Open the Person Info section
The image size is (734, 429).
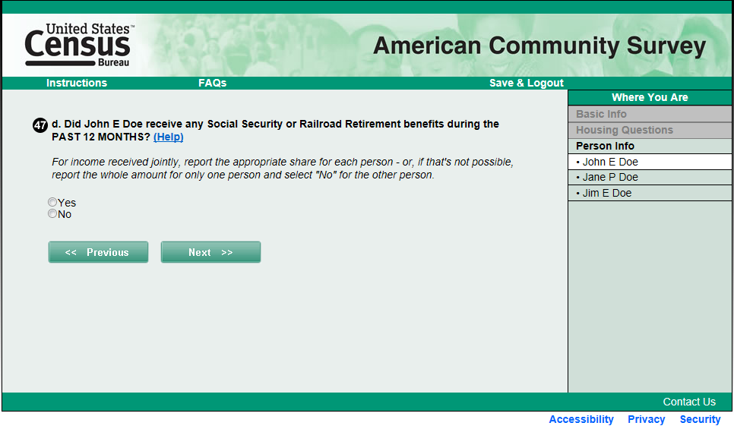click(650, 146)
